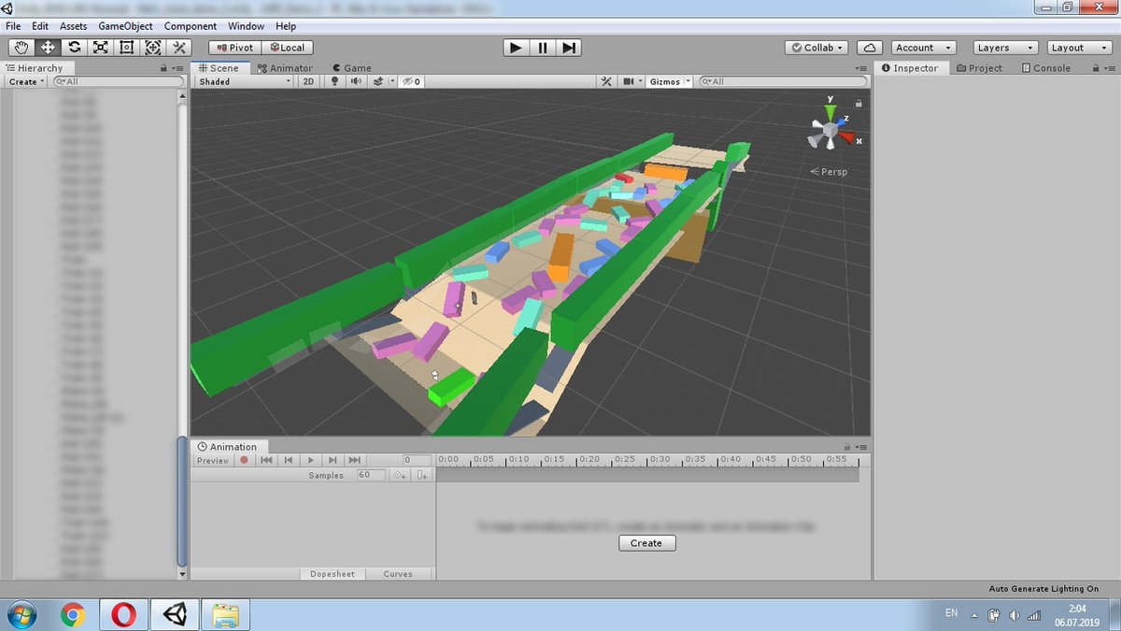Open the Account dropdown
The image size is (1121, 631).
point(922,48)
